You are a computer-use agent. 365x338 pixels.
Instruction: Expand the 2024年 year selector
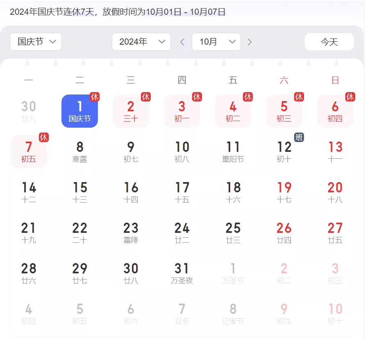point(141,42)
